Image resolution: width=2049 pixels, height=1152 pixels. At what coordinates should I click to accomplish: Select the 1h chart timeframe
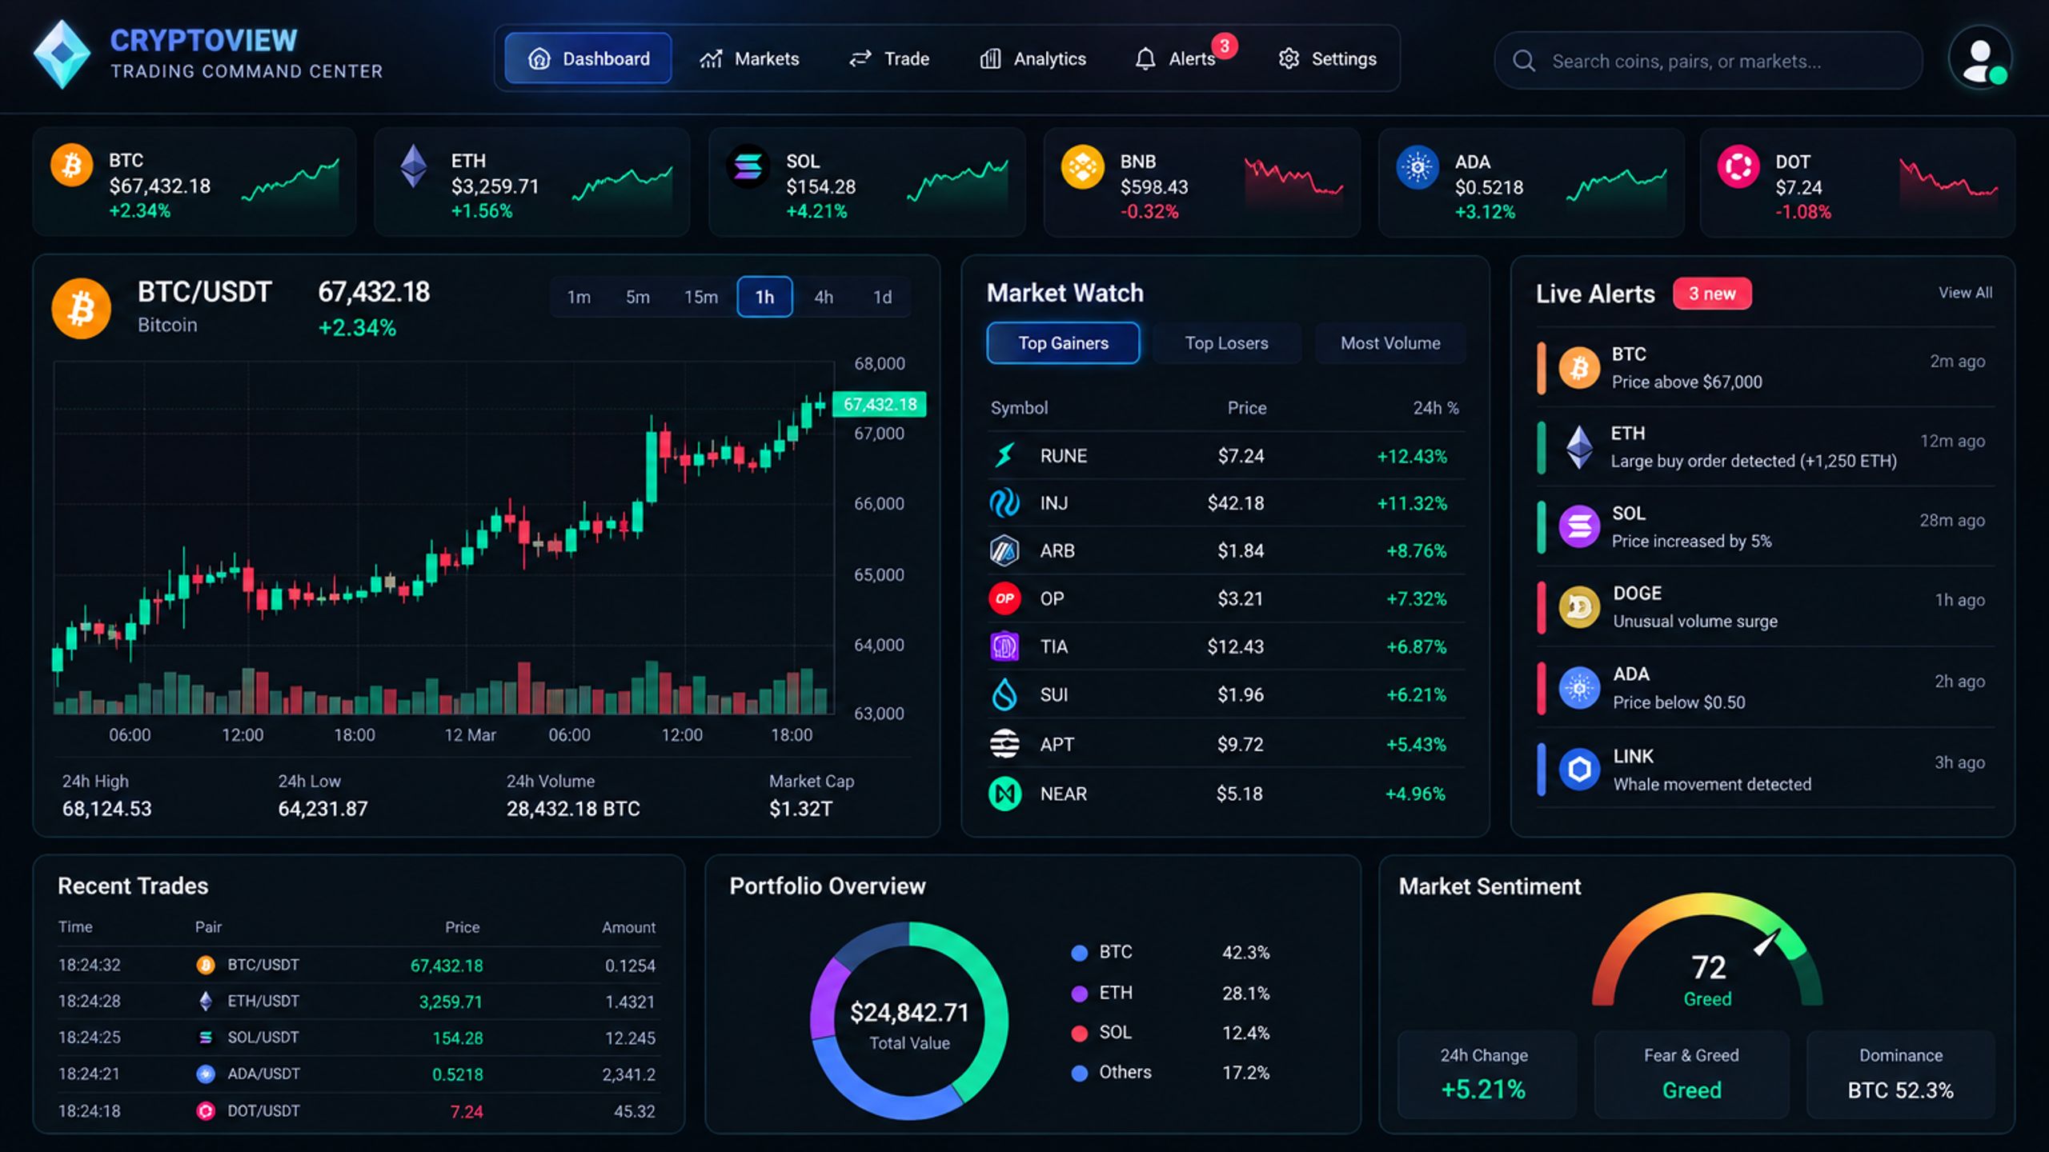[764, 297]
